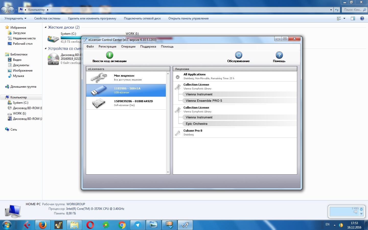Select Мои лицензии keys entry
The height and width of the screenshot is (230, 368).
click(126, 77)
